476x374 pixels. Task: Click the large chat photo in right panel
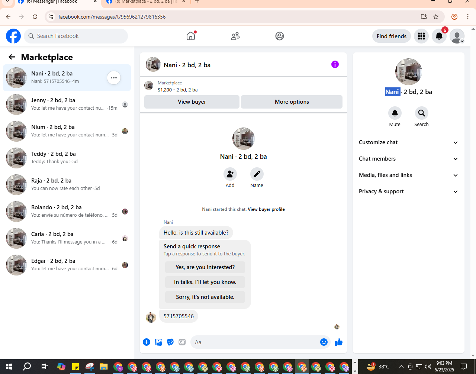(409, 72)
